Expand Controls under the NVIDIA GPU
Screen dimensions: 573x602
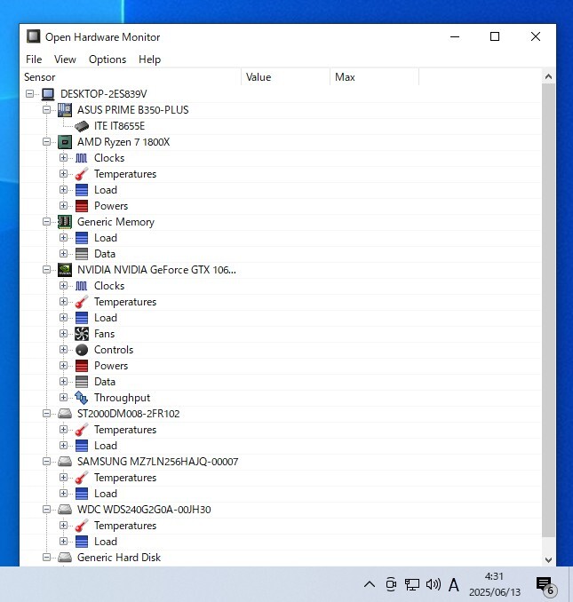click(63, 349)
